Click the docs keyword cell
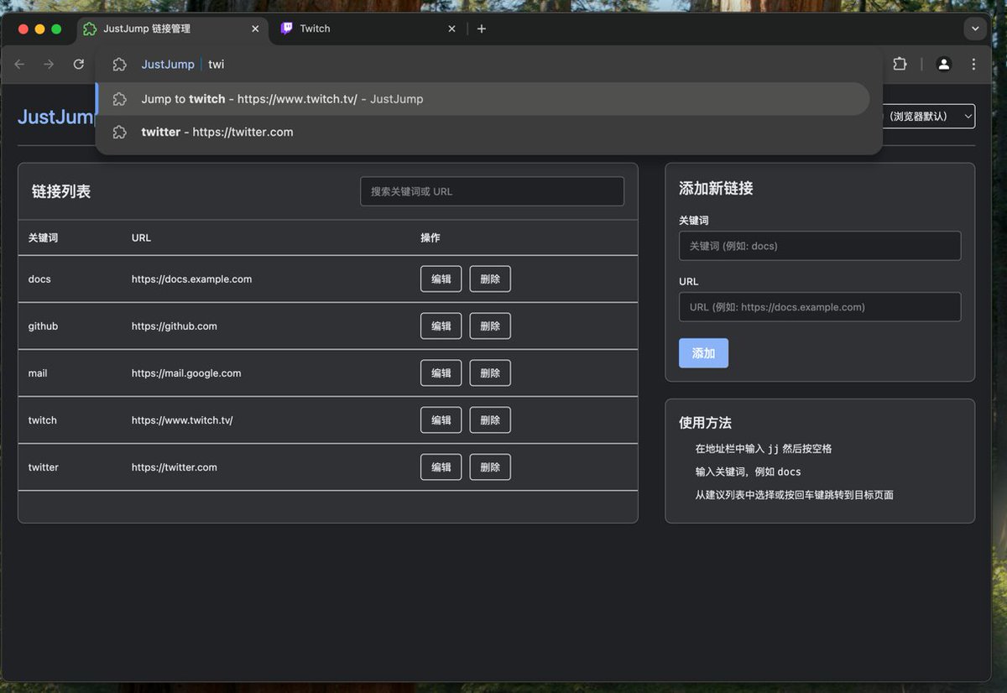The width and height of the screenshot is (1007, 693). point(39,279)
